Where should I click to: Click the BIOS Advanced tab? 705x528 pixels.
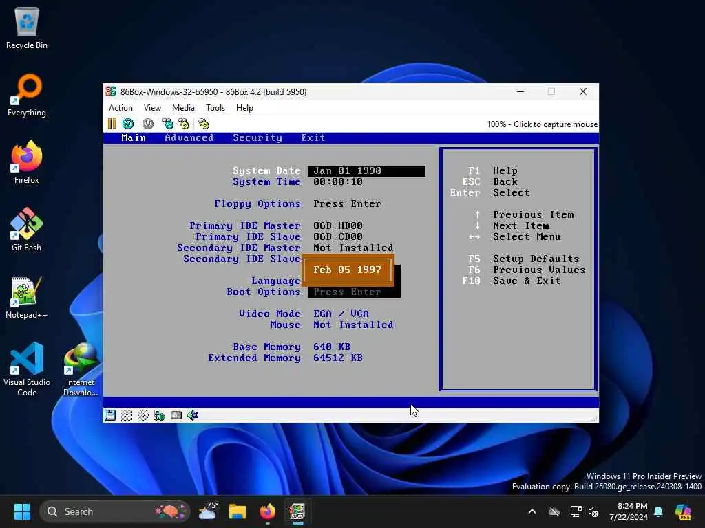[189, 137]
